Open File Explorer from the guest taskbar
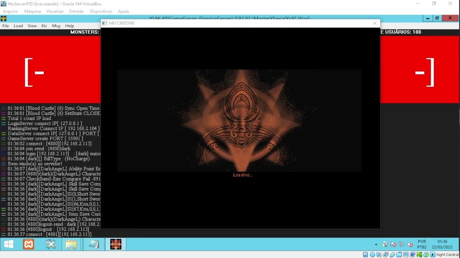This screenshot has width=460, height=258. pyautogui.click(x=71, y=244)
